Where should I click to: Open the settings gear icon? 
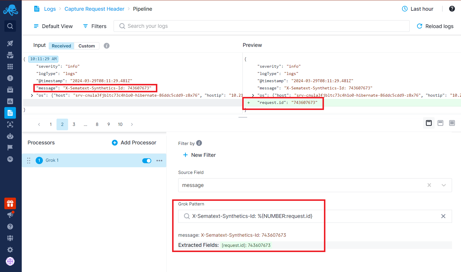pos(10,250)
